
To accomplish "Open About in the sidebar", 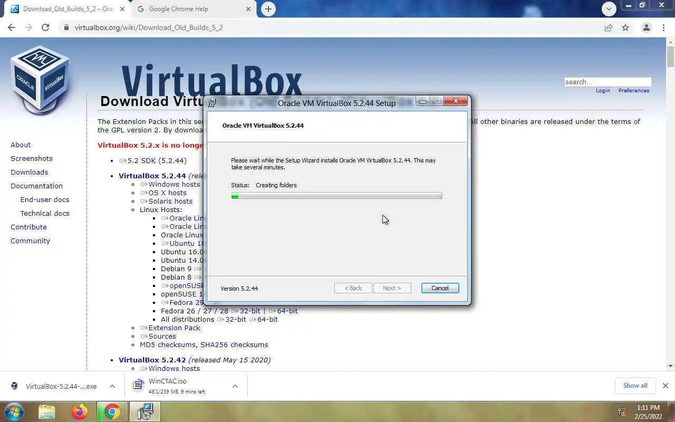I will [x=21, y=145].
